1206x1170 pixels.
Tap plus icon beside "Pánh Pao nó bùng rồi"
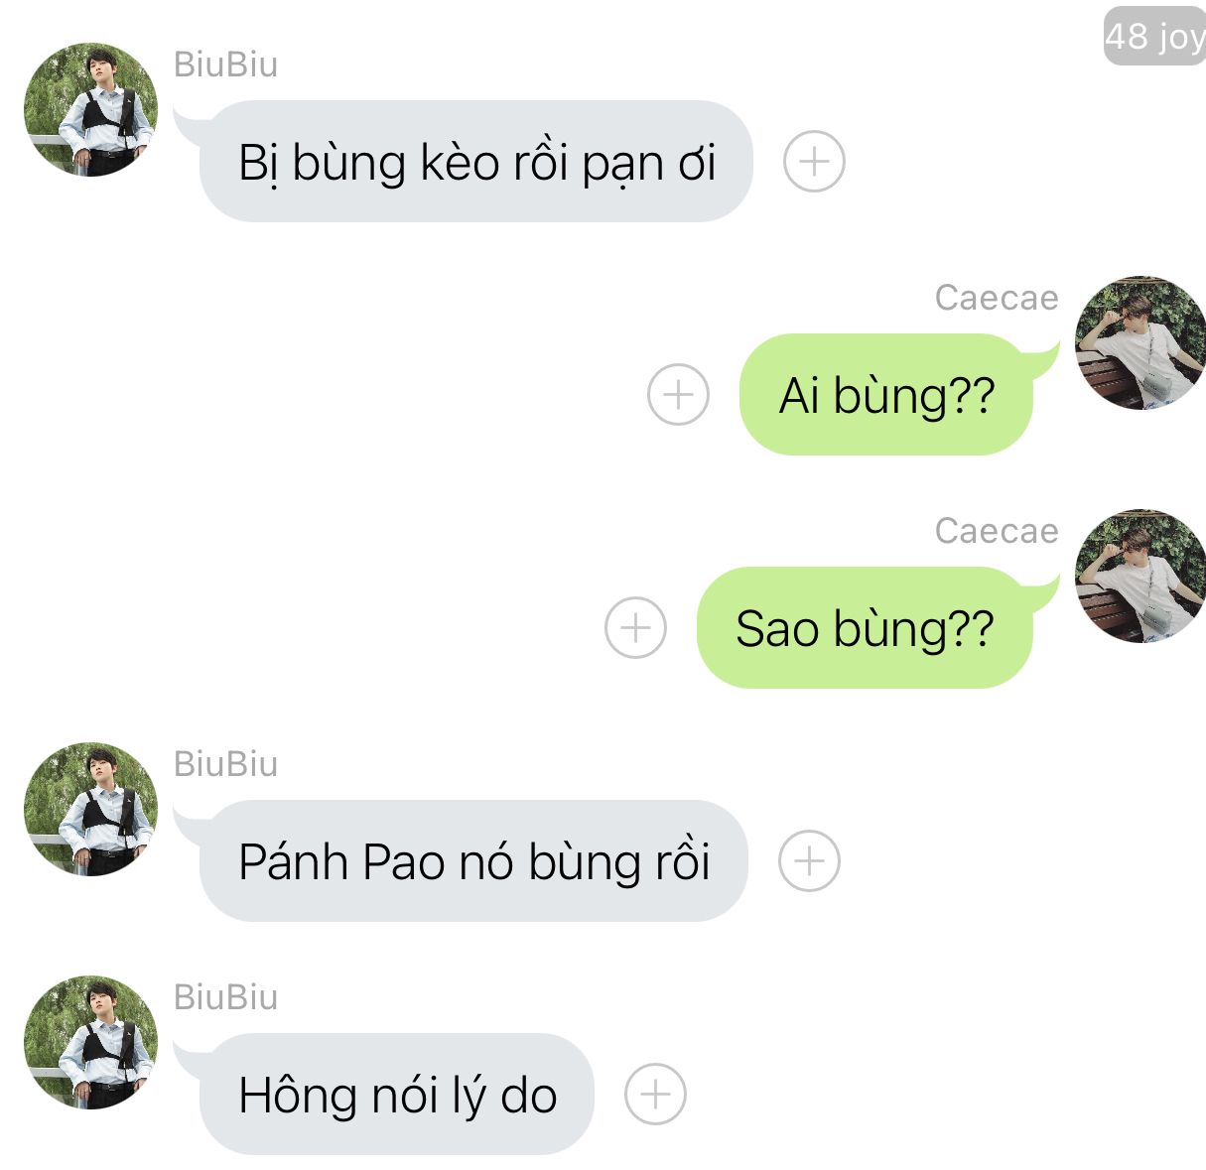coord(809,860)
